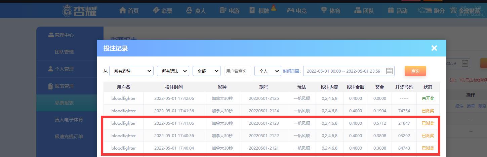Viewport: 487px width, 157px height.
Task: Click period number 20220501-2124
Action: click(x=264, y=111)
